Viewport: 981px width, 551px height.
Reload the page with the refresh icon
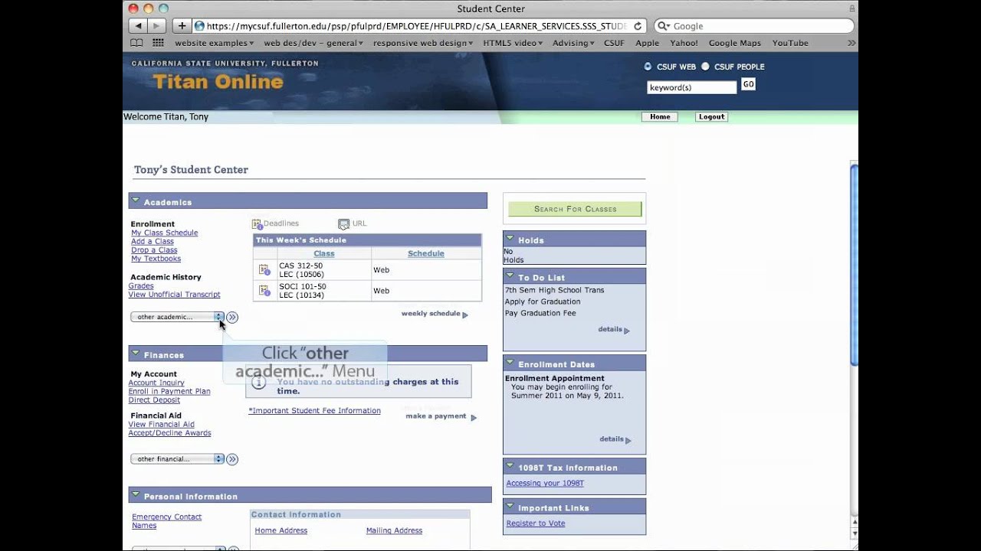pyautogui.click(x=637, y=26)
